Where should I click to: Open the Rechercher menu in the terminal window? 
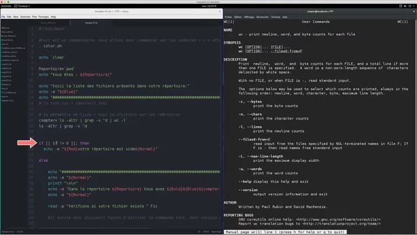tap(262, 17)
